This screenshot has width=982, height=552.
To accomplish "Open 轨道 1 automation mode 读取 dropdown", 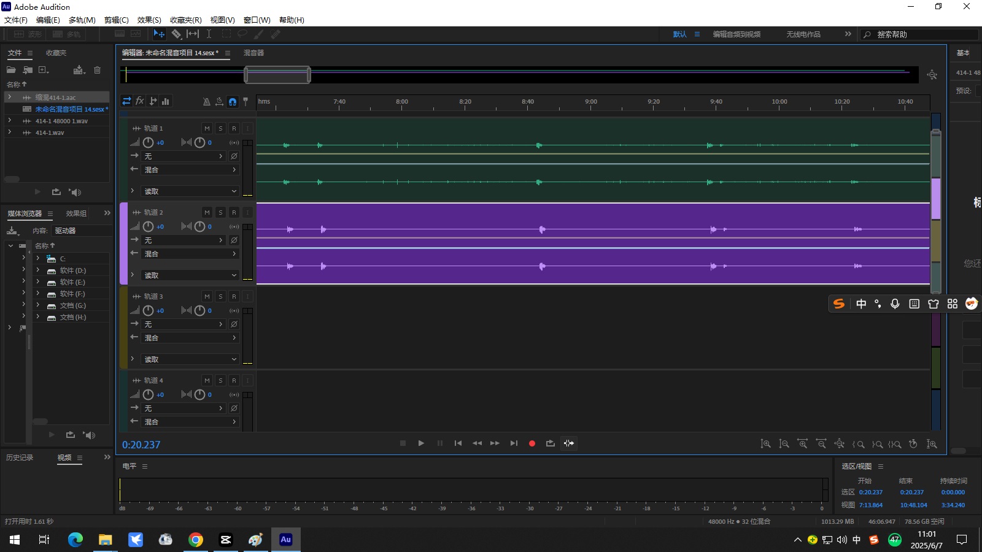I will (x=190, y=191).
